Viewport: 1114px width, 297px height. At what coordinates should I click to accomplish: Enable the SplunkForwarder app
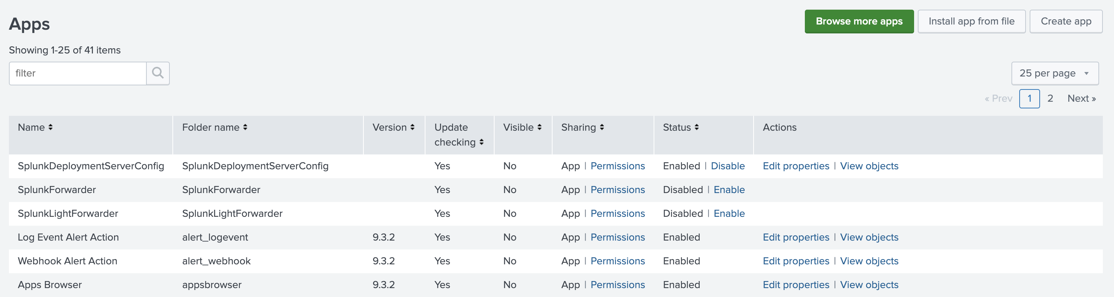click(x=729, y=190)
